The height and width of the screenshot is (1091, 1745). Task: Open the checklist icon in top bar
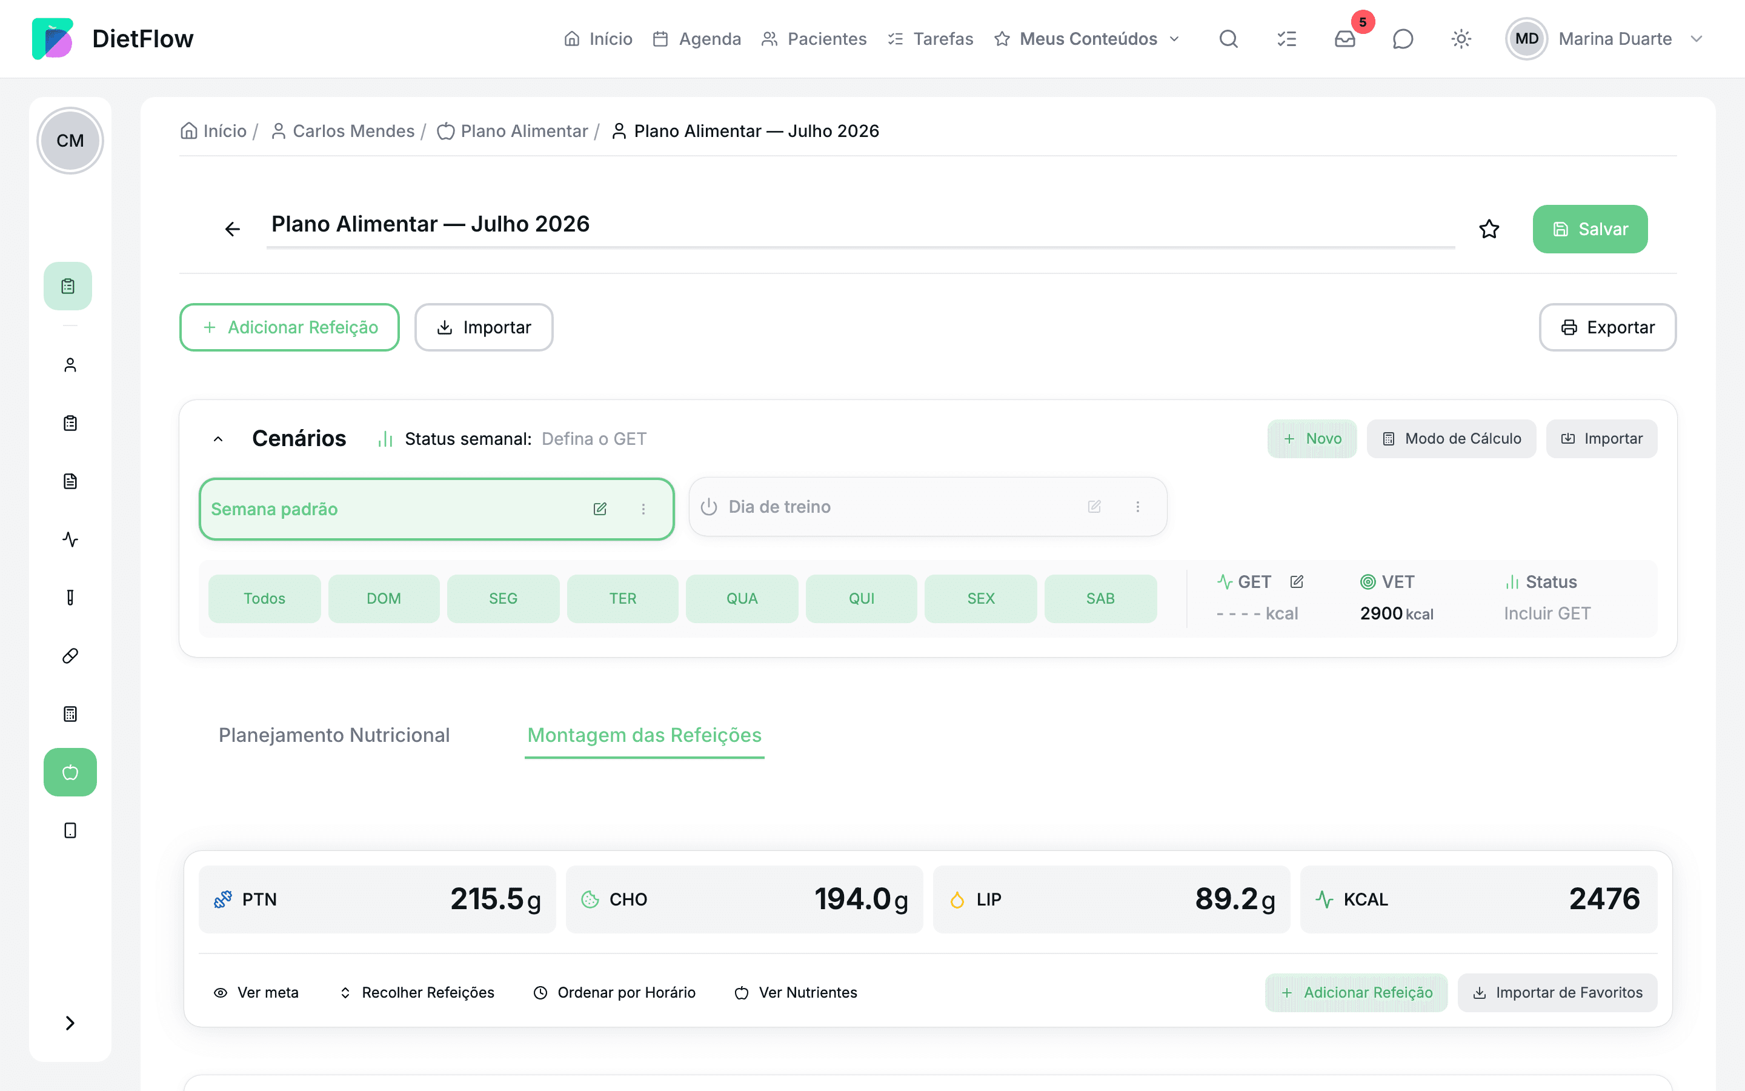(x=1286, y=39)
